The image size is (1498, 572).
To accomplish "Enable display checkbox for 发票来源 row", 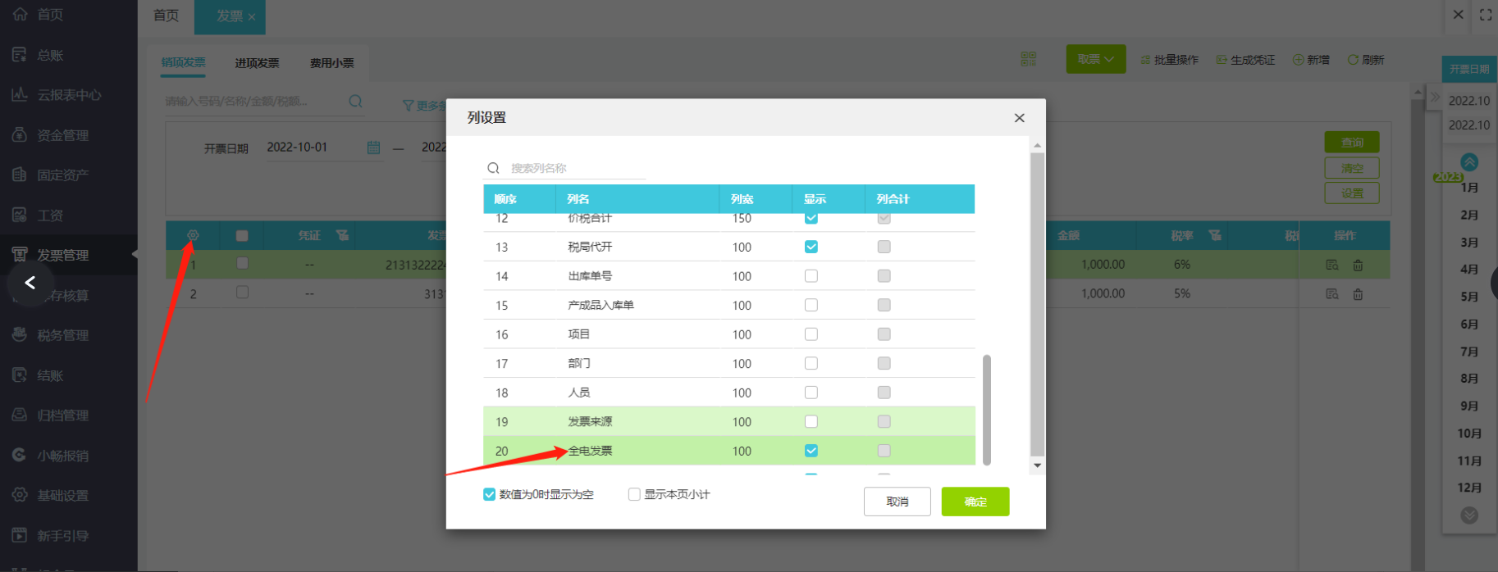I will click(811, 421).
